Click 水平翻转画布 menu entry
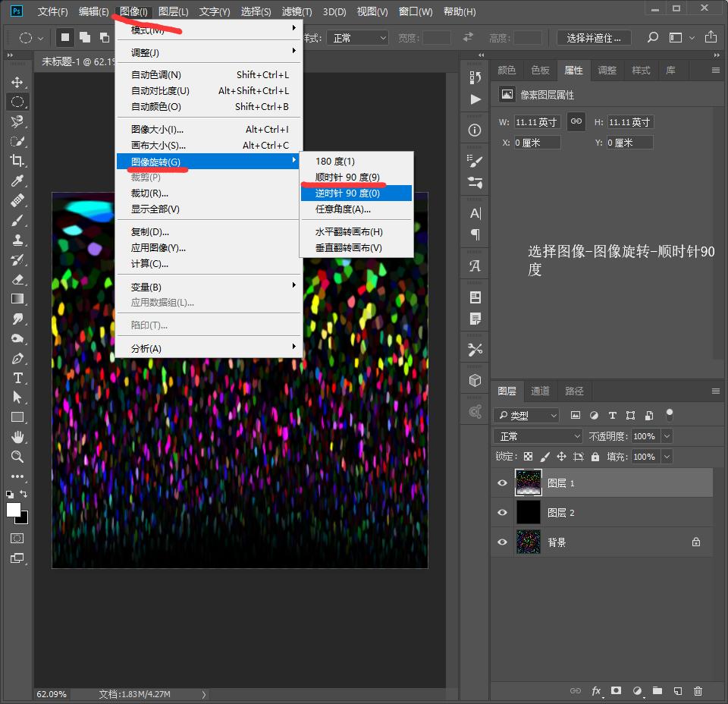 pos(349,231)
